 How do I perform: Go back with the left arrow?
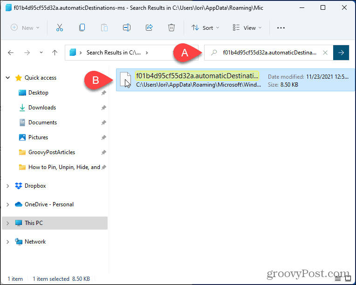[x=11, y=53]
